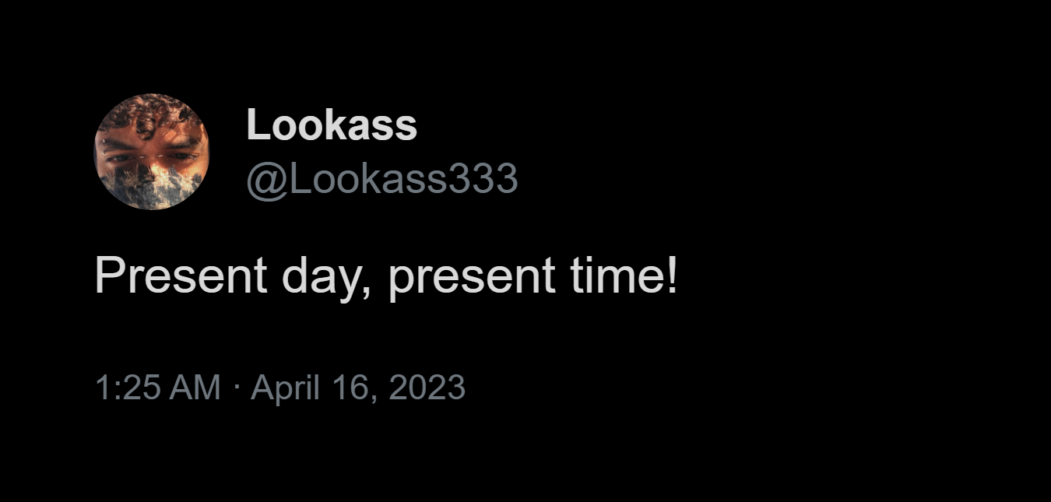The height and width of the screenshot is (502, 1051).
Task: Click the exclamation mark ending the tweet
Action: 672,276
